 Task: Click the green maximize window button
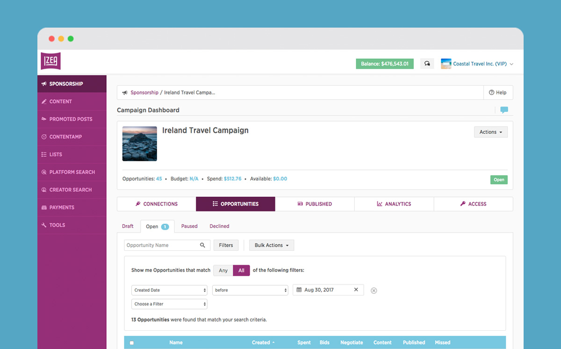pyautogui.click(x=71, y=39)
